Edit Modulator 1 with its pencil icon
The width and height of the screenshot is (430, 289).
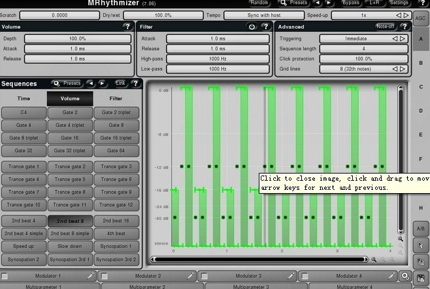coord(90,276)
